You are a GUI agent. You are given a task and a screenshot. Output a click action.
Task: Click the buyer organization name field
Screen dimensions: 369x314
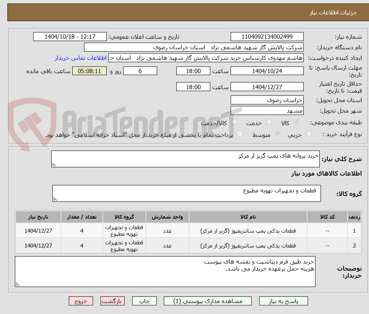(x=193, y=47)
